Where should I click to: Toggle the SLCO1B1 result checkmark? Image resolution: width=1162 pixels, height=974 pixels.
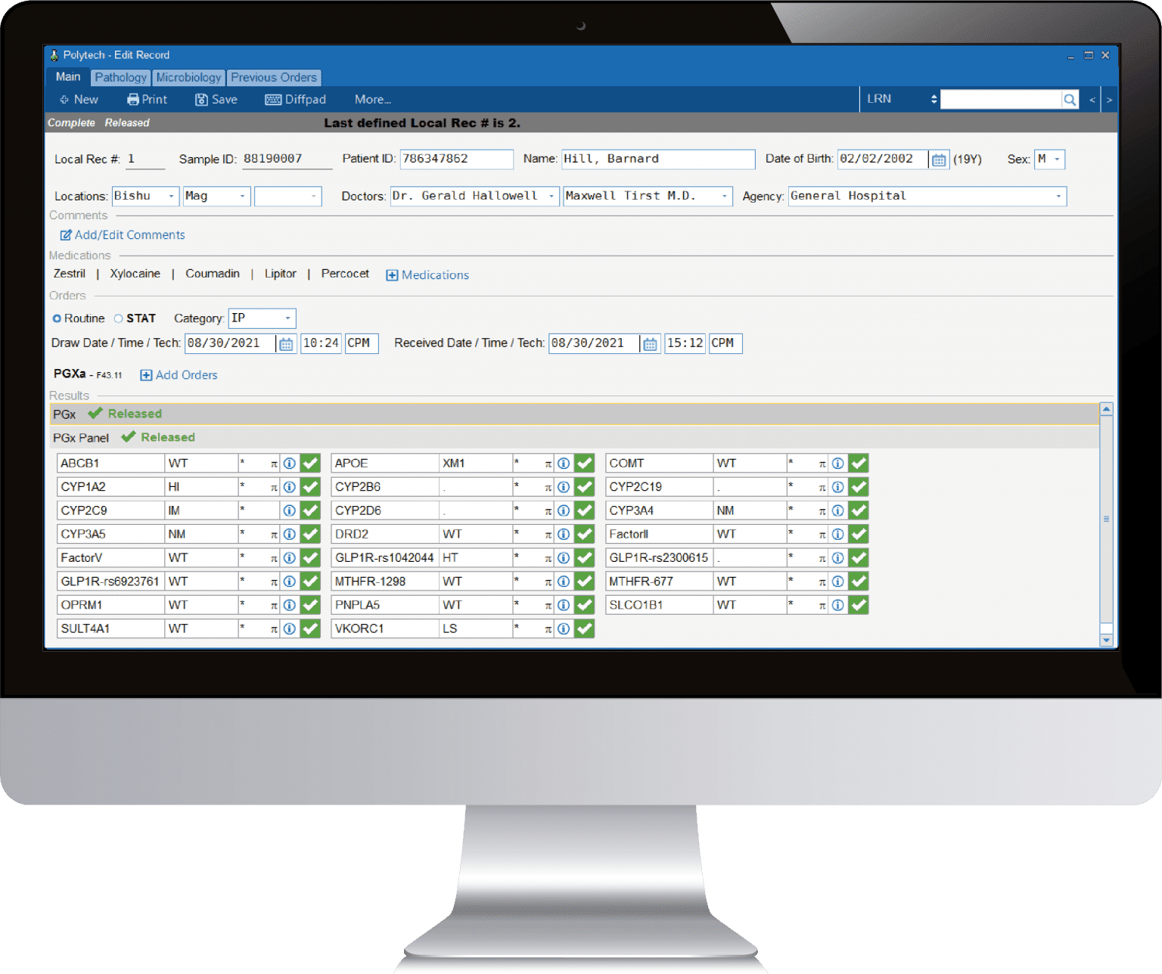(x=859, y=605)
